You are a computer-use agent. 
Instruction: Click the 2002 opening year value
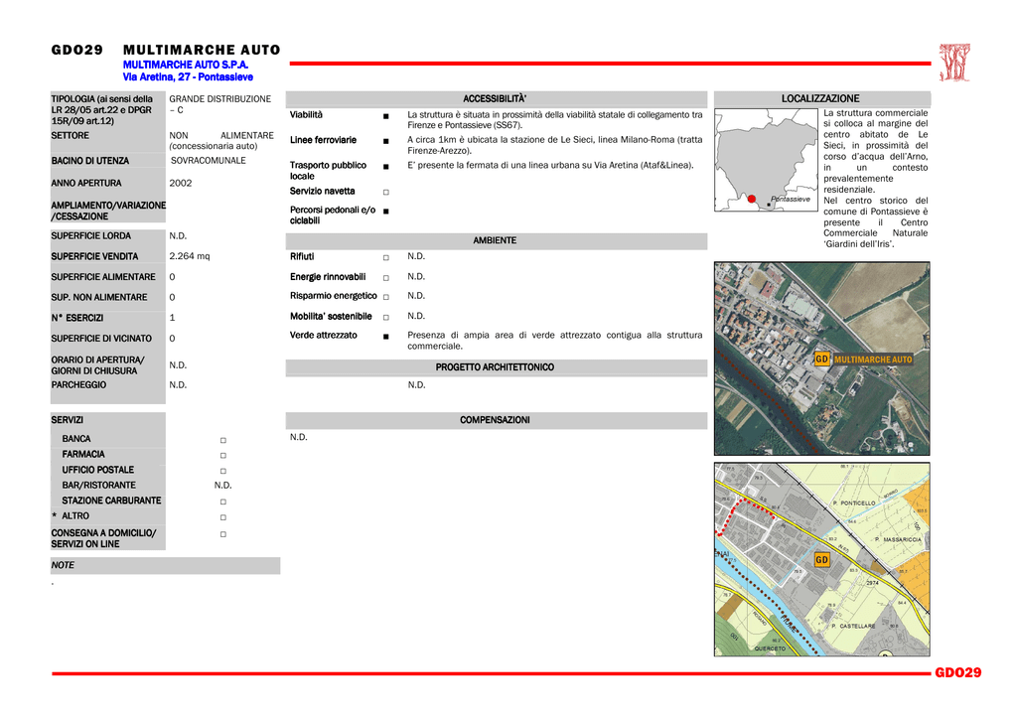[181, 184]
